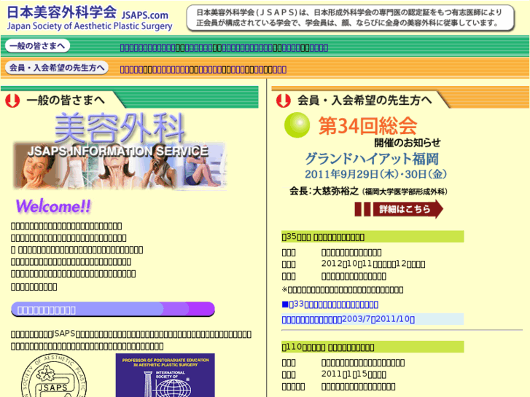Open the blue-square link starting with 33

[x=330, y=304]
